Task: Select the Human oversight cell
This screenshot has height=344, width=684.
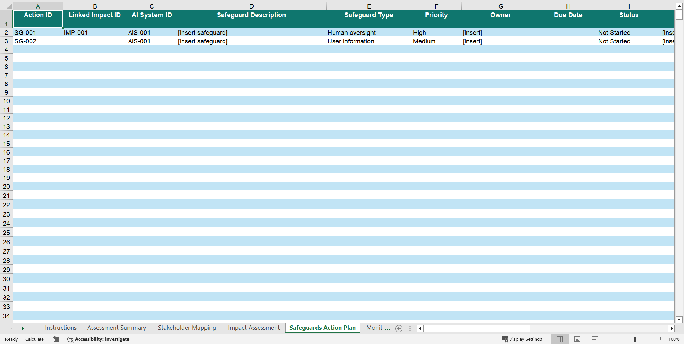Action: click(369, 32)
